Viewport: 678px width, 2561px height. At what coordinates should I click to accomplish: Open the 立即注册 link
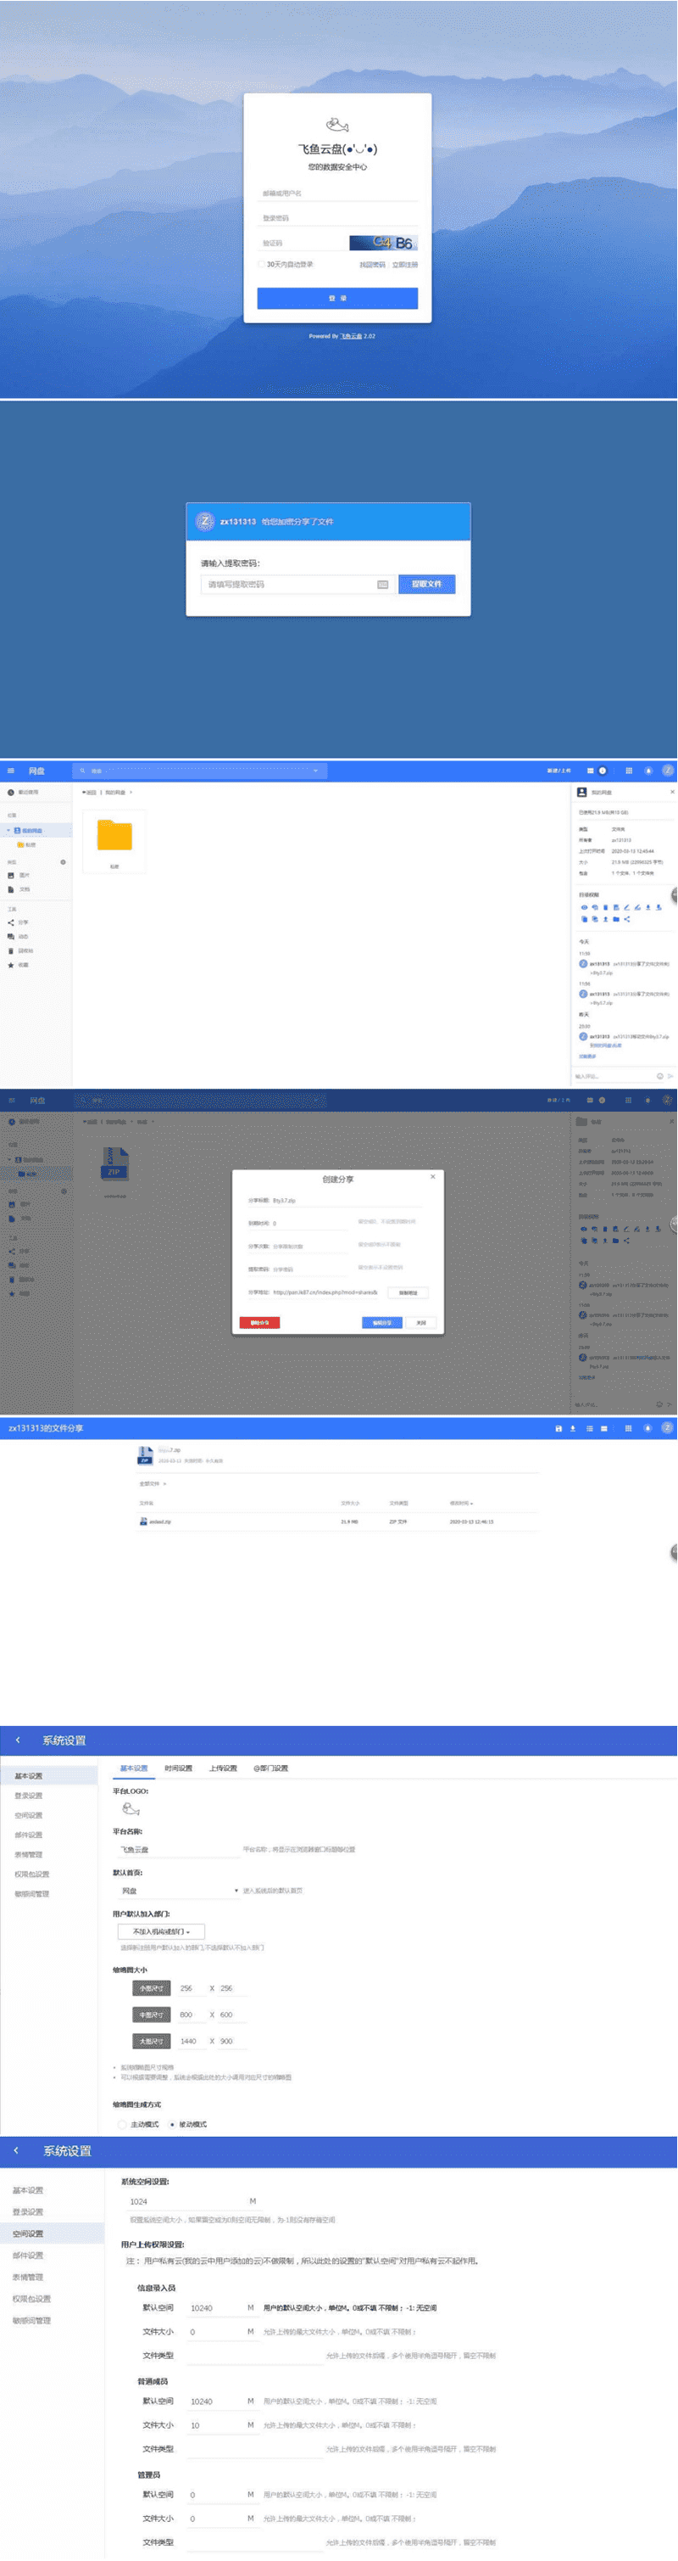click(x=405, y=265)
